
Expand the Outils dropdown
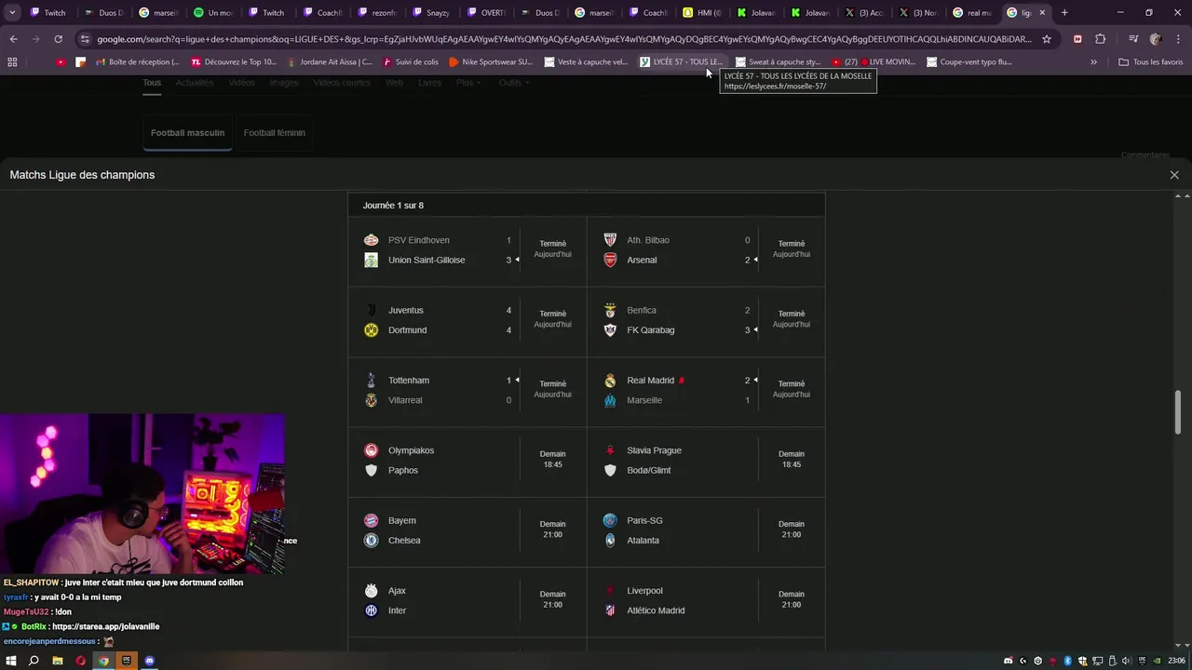514,83
